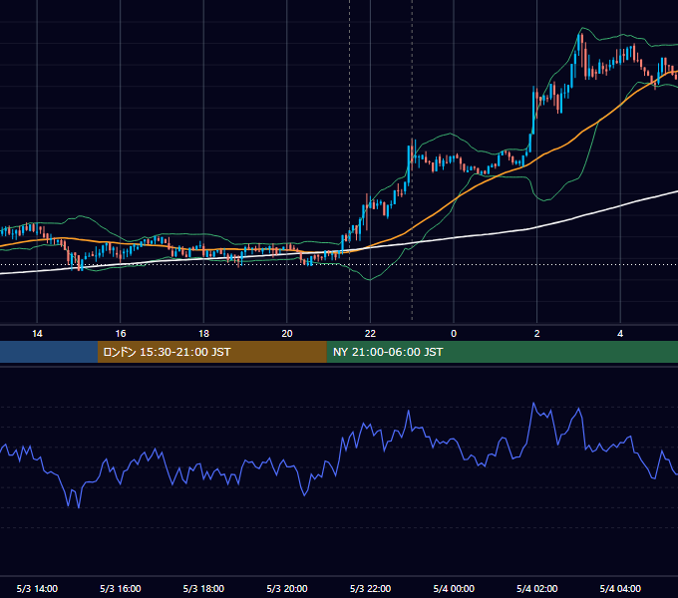Click the 5/4 02:00 time axis label

(x=536, y=588)
